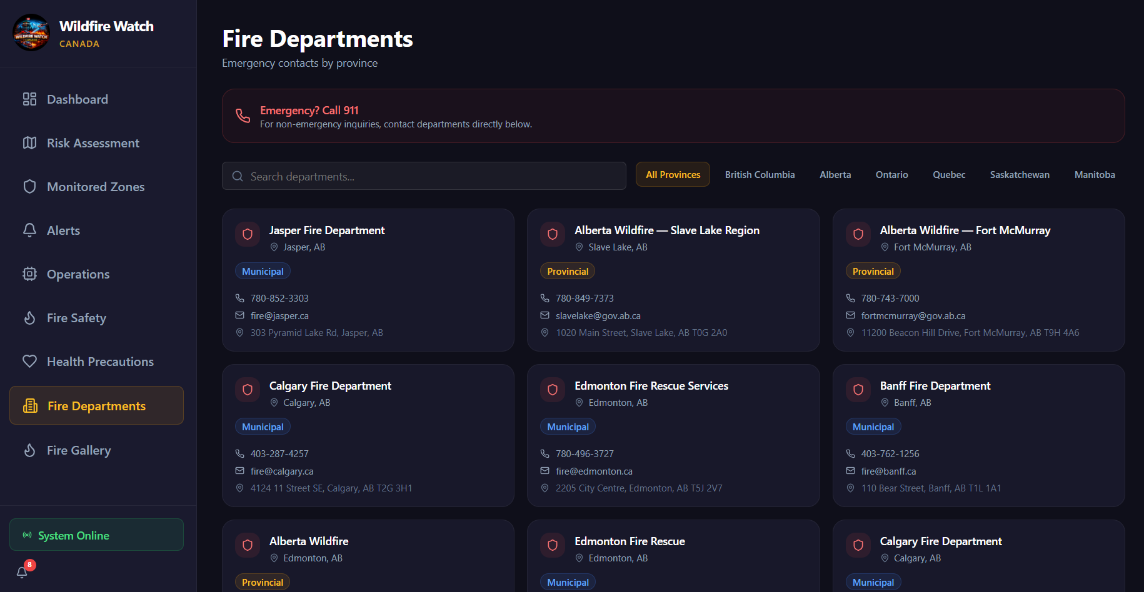Screen dimensions: 1144x592
Task: Email slavelake@gov.ab.ca
Action: [x=598, y=316]
